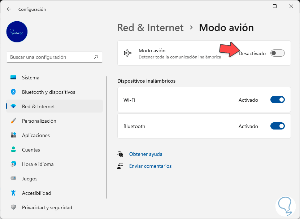Screen dimensions: 300x219
Task: Open the Obtener ayuda link
Action: click(146, 154)
